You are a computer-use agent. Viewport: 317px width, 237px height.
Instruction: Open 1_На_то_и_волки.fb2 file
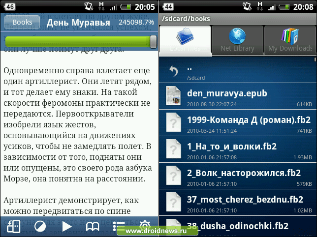click(x=238, y=149)
